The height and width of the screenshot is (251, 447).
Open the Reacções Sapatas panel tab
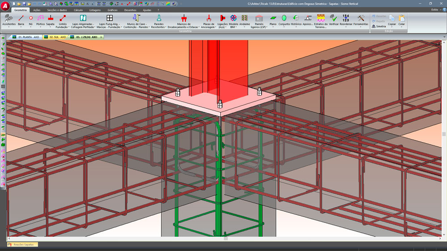(x=22, y=244)
